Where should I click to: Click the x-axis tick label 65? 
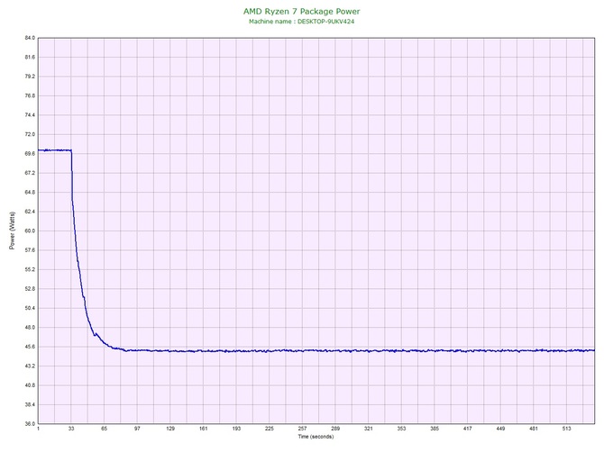pos(104,429)
